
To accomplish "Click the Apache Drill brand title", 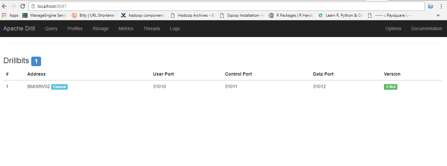I will [x=19, y=28].
